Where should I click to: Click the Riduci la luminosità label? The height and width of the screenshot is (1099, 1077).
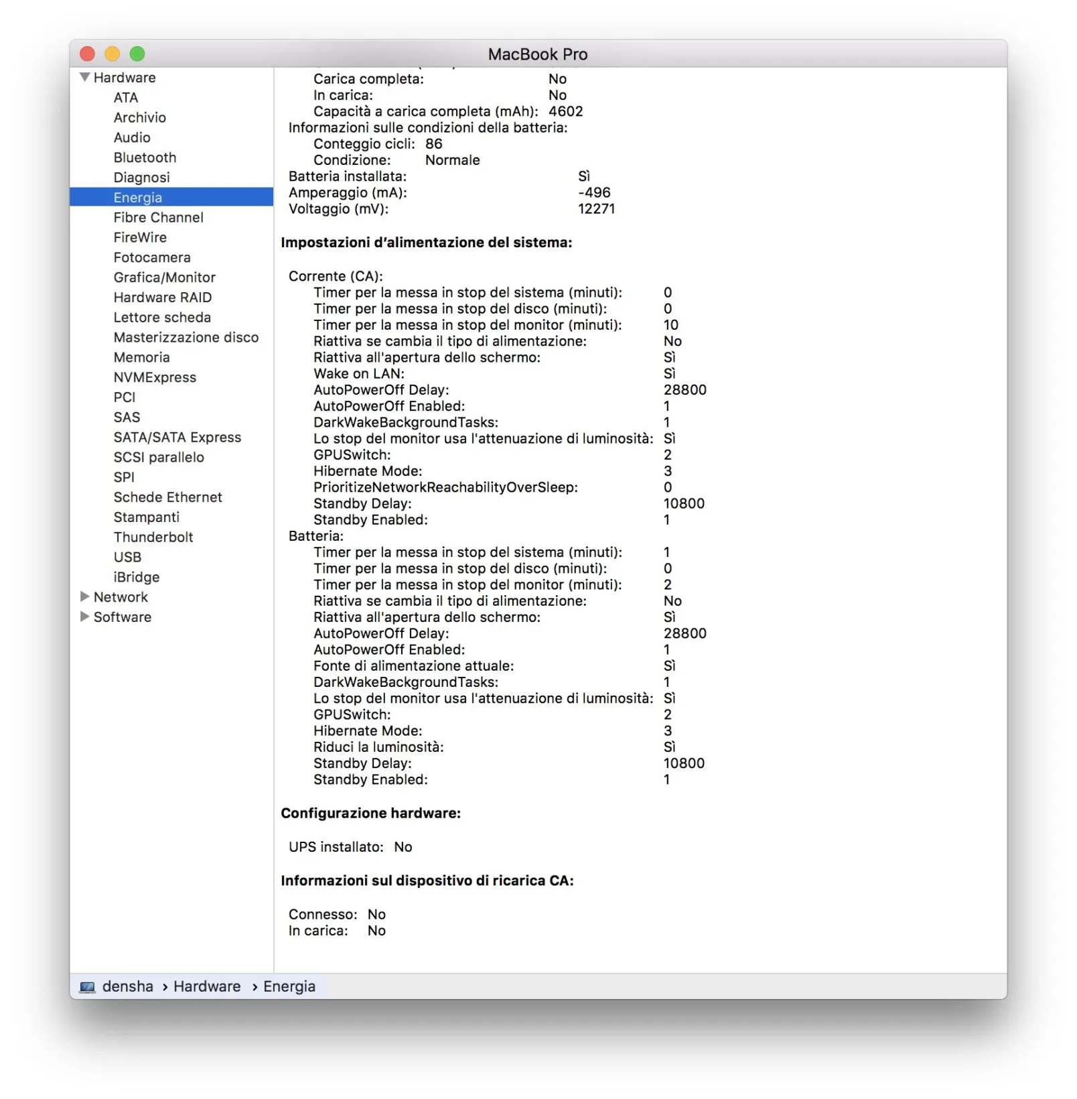point(378,747)
